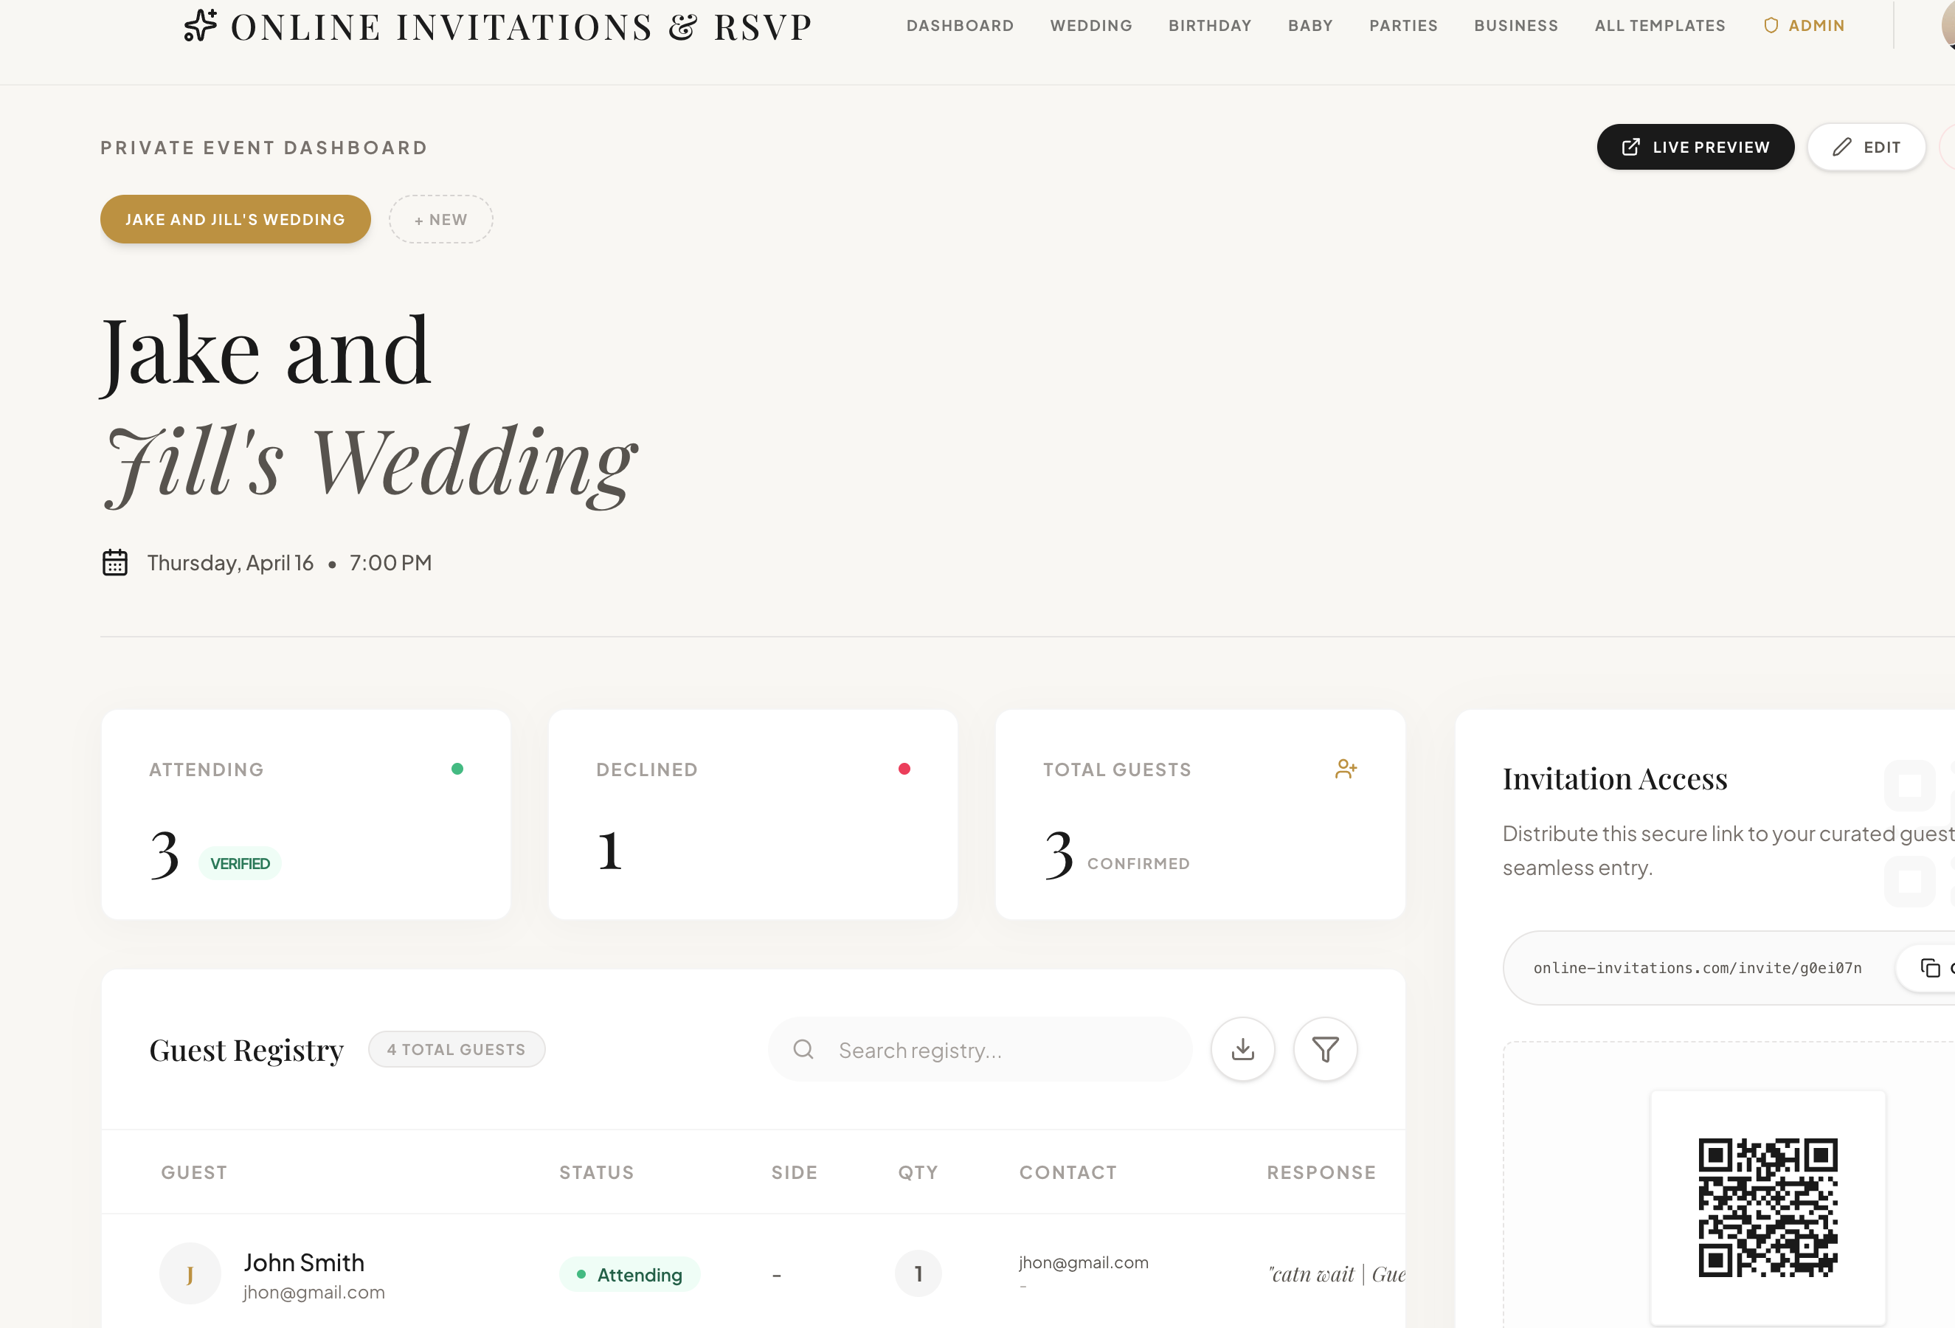Copy the invitation link with copy icon
The width and height of the screenshot is (1955, 1328).
click(x=1930, y=968)
